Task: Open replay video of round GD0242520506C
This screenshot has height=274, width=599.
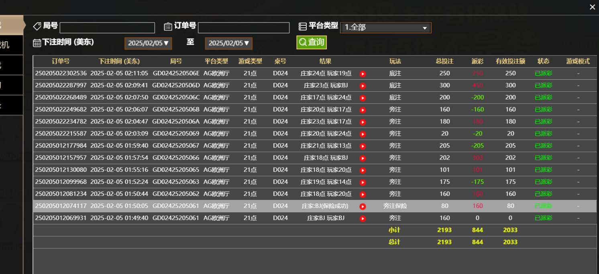Action: tap(363, 98)
